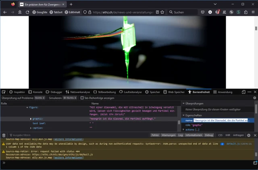The image size is (258, 170).
Task: Toggle the Warnungen console filter
Action: (x=169, y=135)
